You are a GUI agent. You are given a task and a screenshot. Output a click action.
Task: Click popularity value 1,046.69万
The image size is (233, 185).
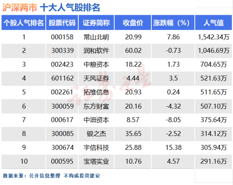pyautogui.click(x=214, y=51)
